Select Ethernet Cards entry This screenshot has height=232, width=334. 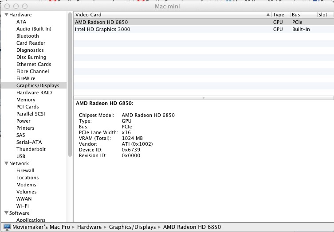[34, 64]
